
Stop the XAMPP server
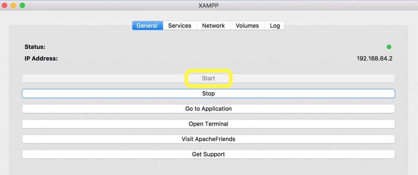(x=209, y=94)
